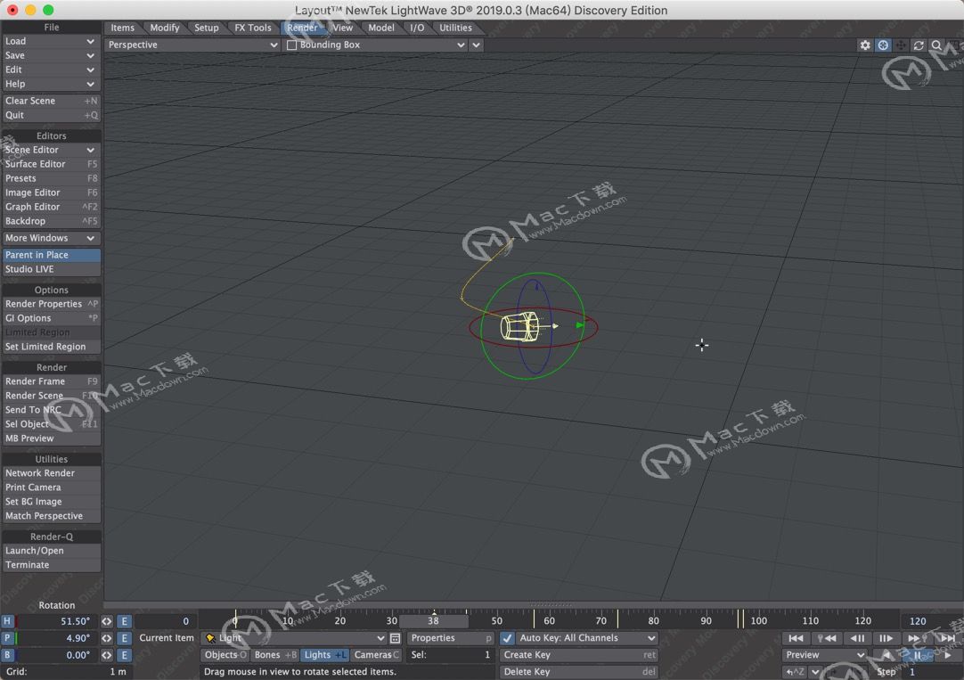Viewport: 964px width, 680px height.
Task: Click frame 80 on the timeline
Action: tap(653, 620)
